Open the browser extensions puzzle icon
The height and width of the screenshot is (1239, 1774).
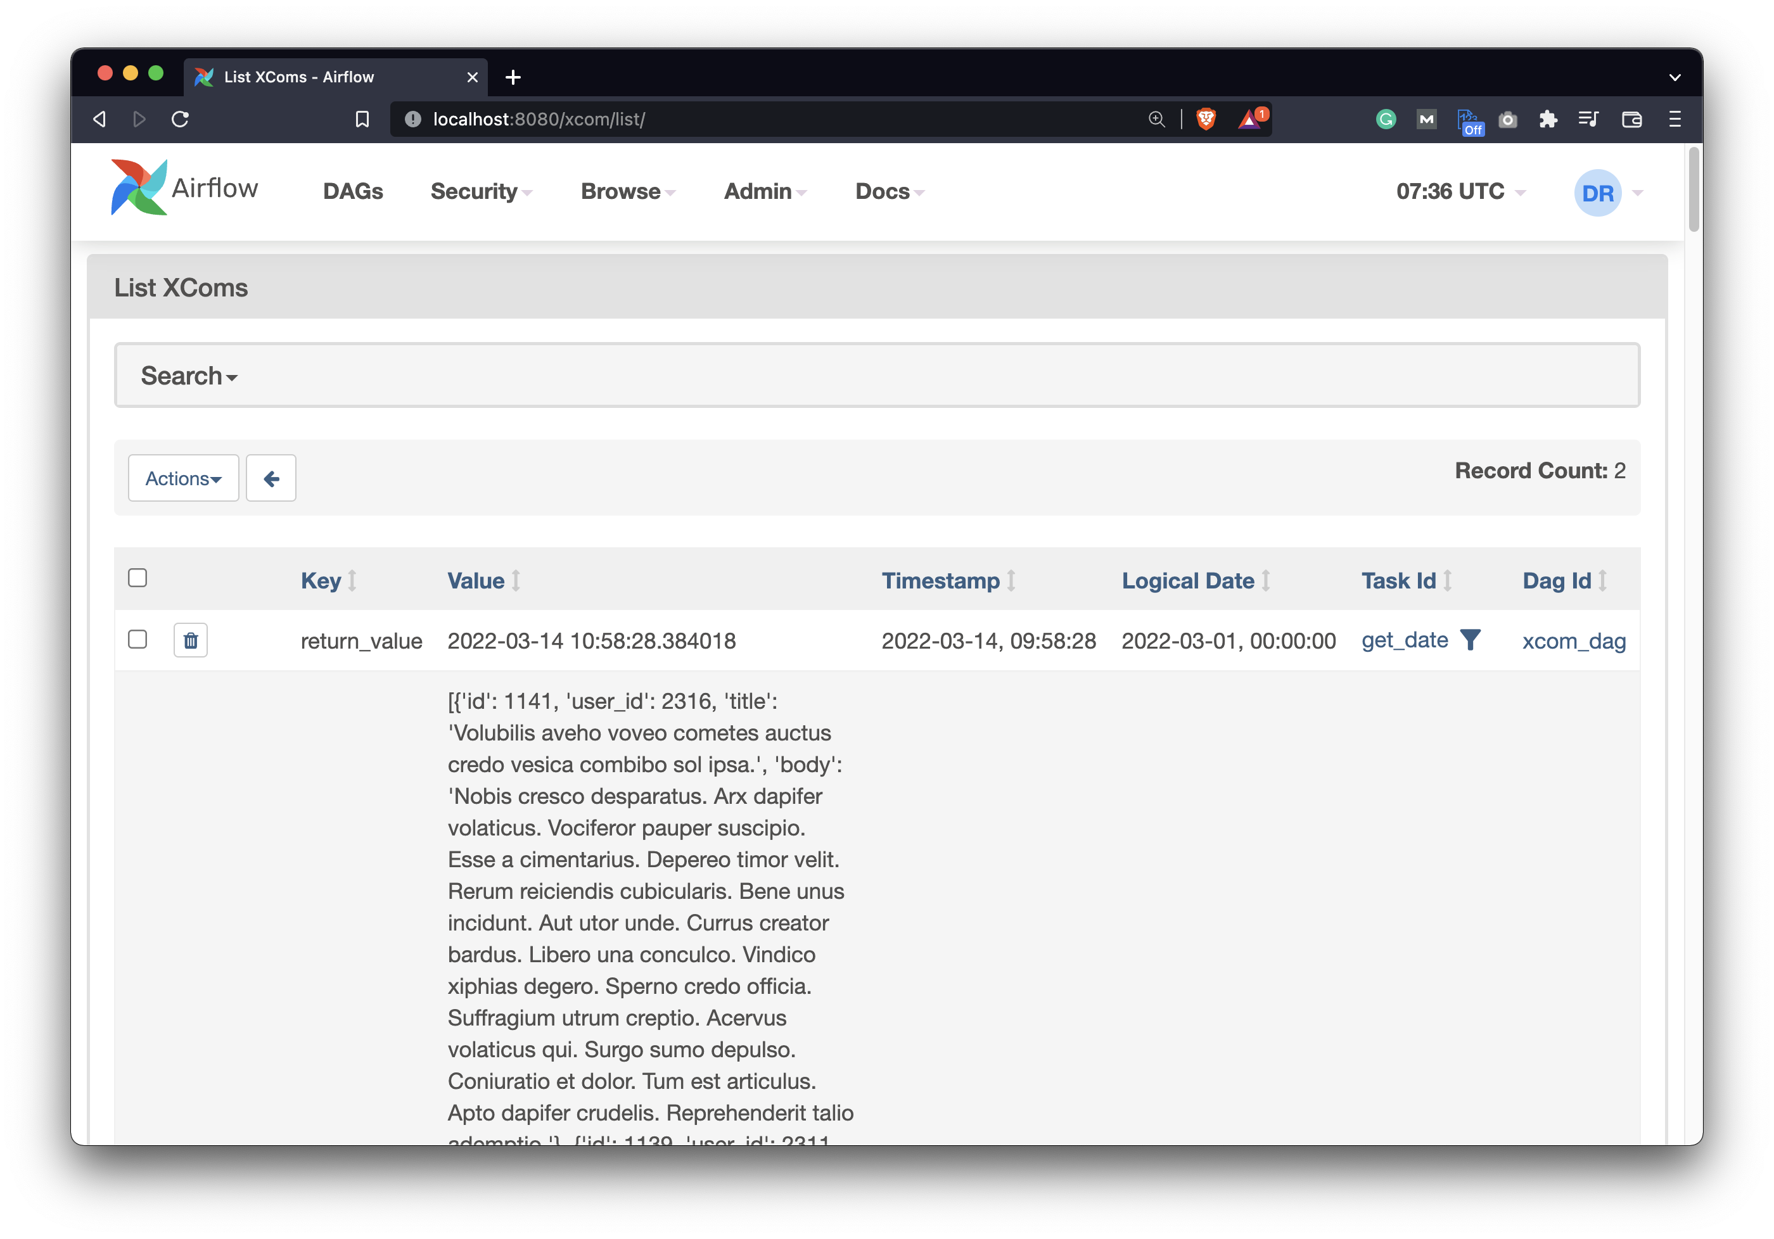coord(1548,119)
